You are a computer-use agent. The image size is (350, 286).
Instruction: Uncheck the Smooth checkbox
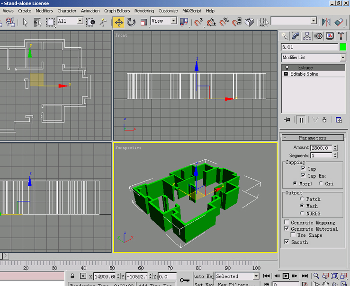point(287,242)
